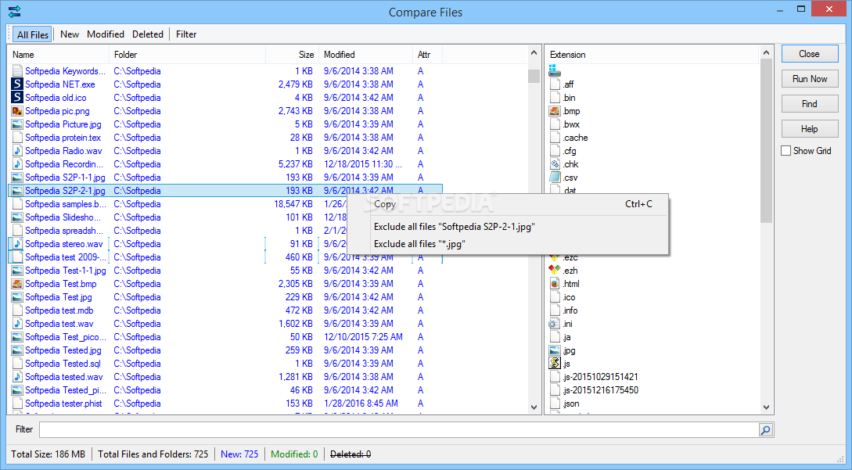Screen dimensions: 852x470
Task: Click the Windows logo icon in Extension list
Action: [554, 70]
